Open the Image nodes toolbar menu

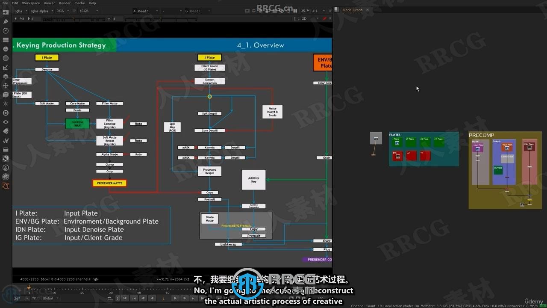tap(6, 12)
